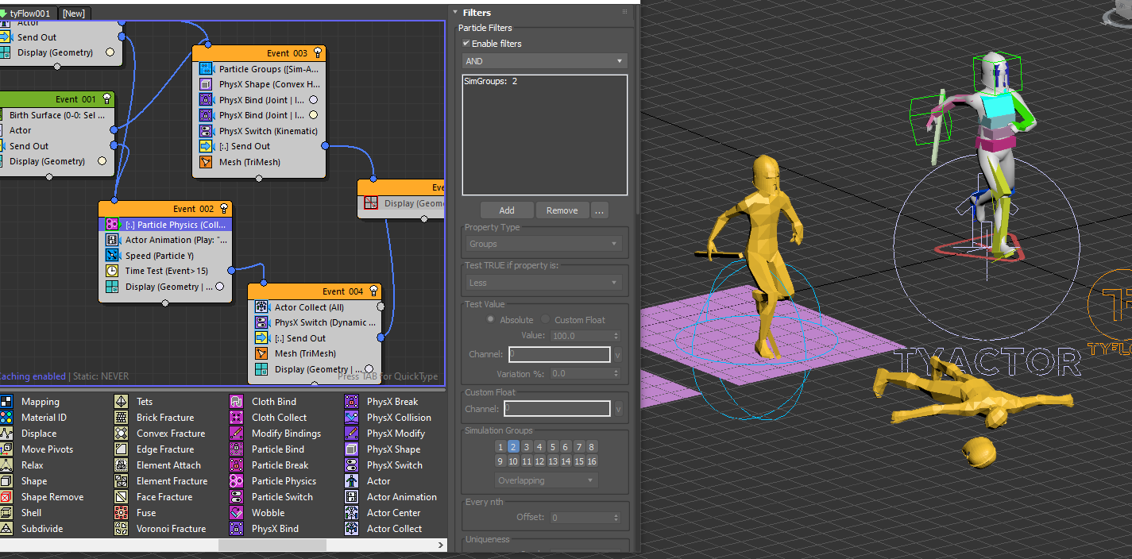
Task: Toggle simulation group 8
Action: 592,447
